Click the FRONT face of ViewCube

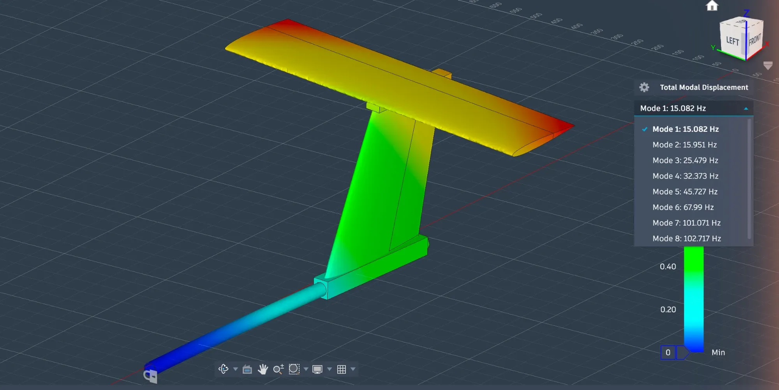(755, 40)
